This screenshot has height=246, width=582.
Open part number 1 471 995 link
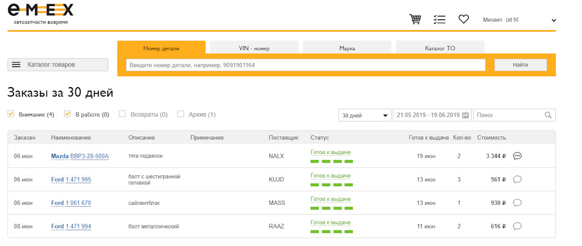click(78, 180)
